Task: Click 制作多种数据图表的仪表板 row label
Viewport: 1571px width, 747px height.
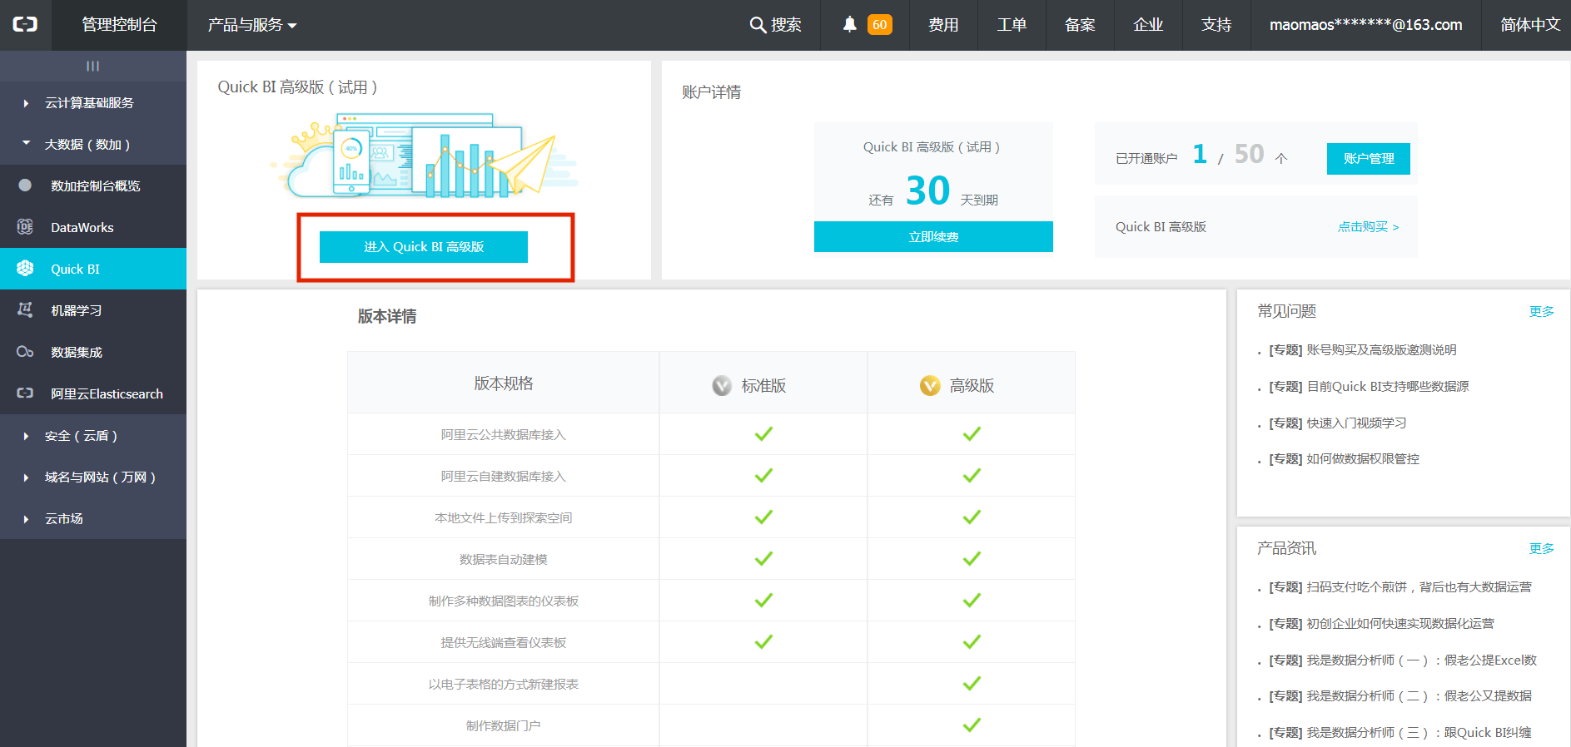Action: point(503,601)
